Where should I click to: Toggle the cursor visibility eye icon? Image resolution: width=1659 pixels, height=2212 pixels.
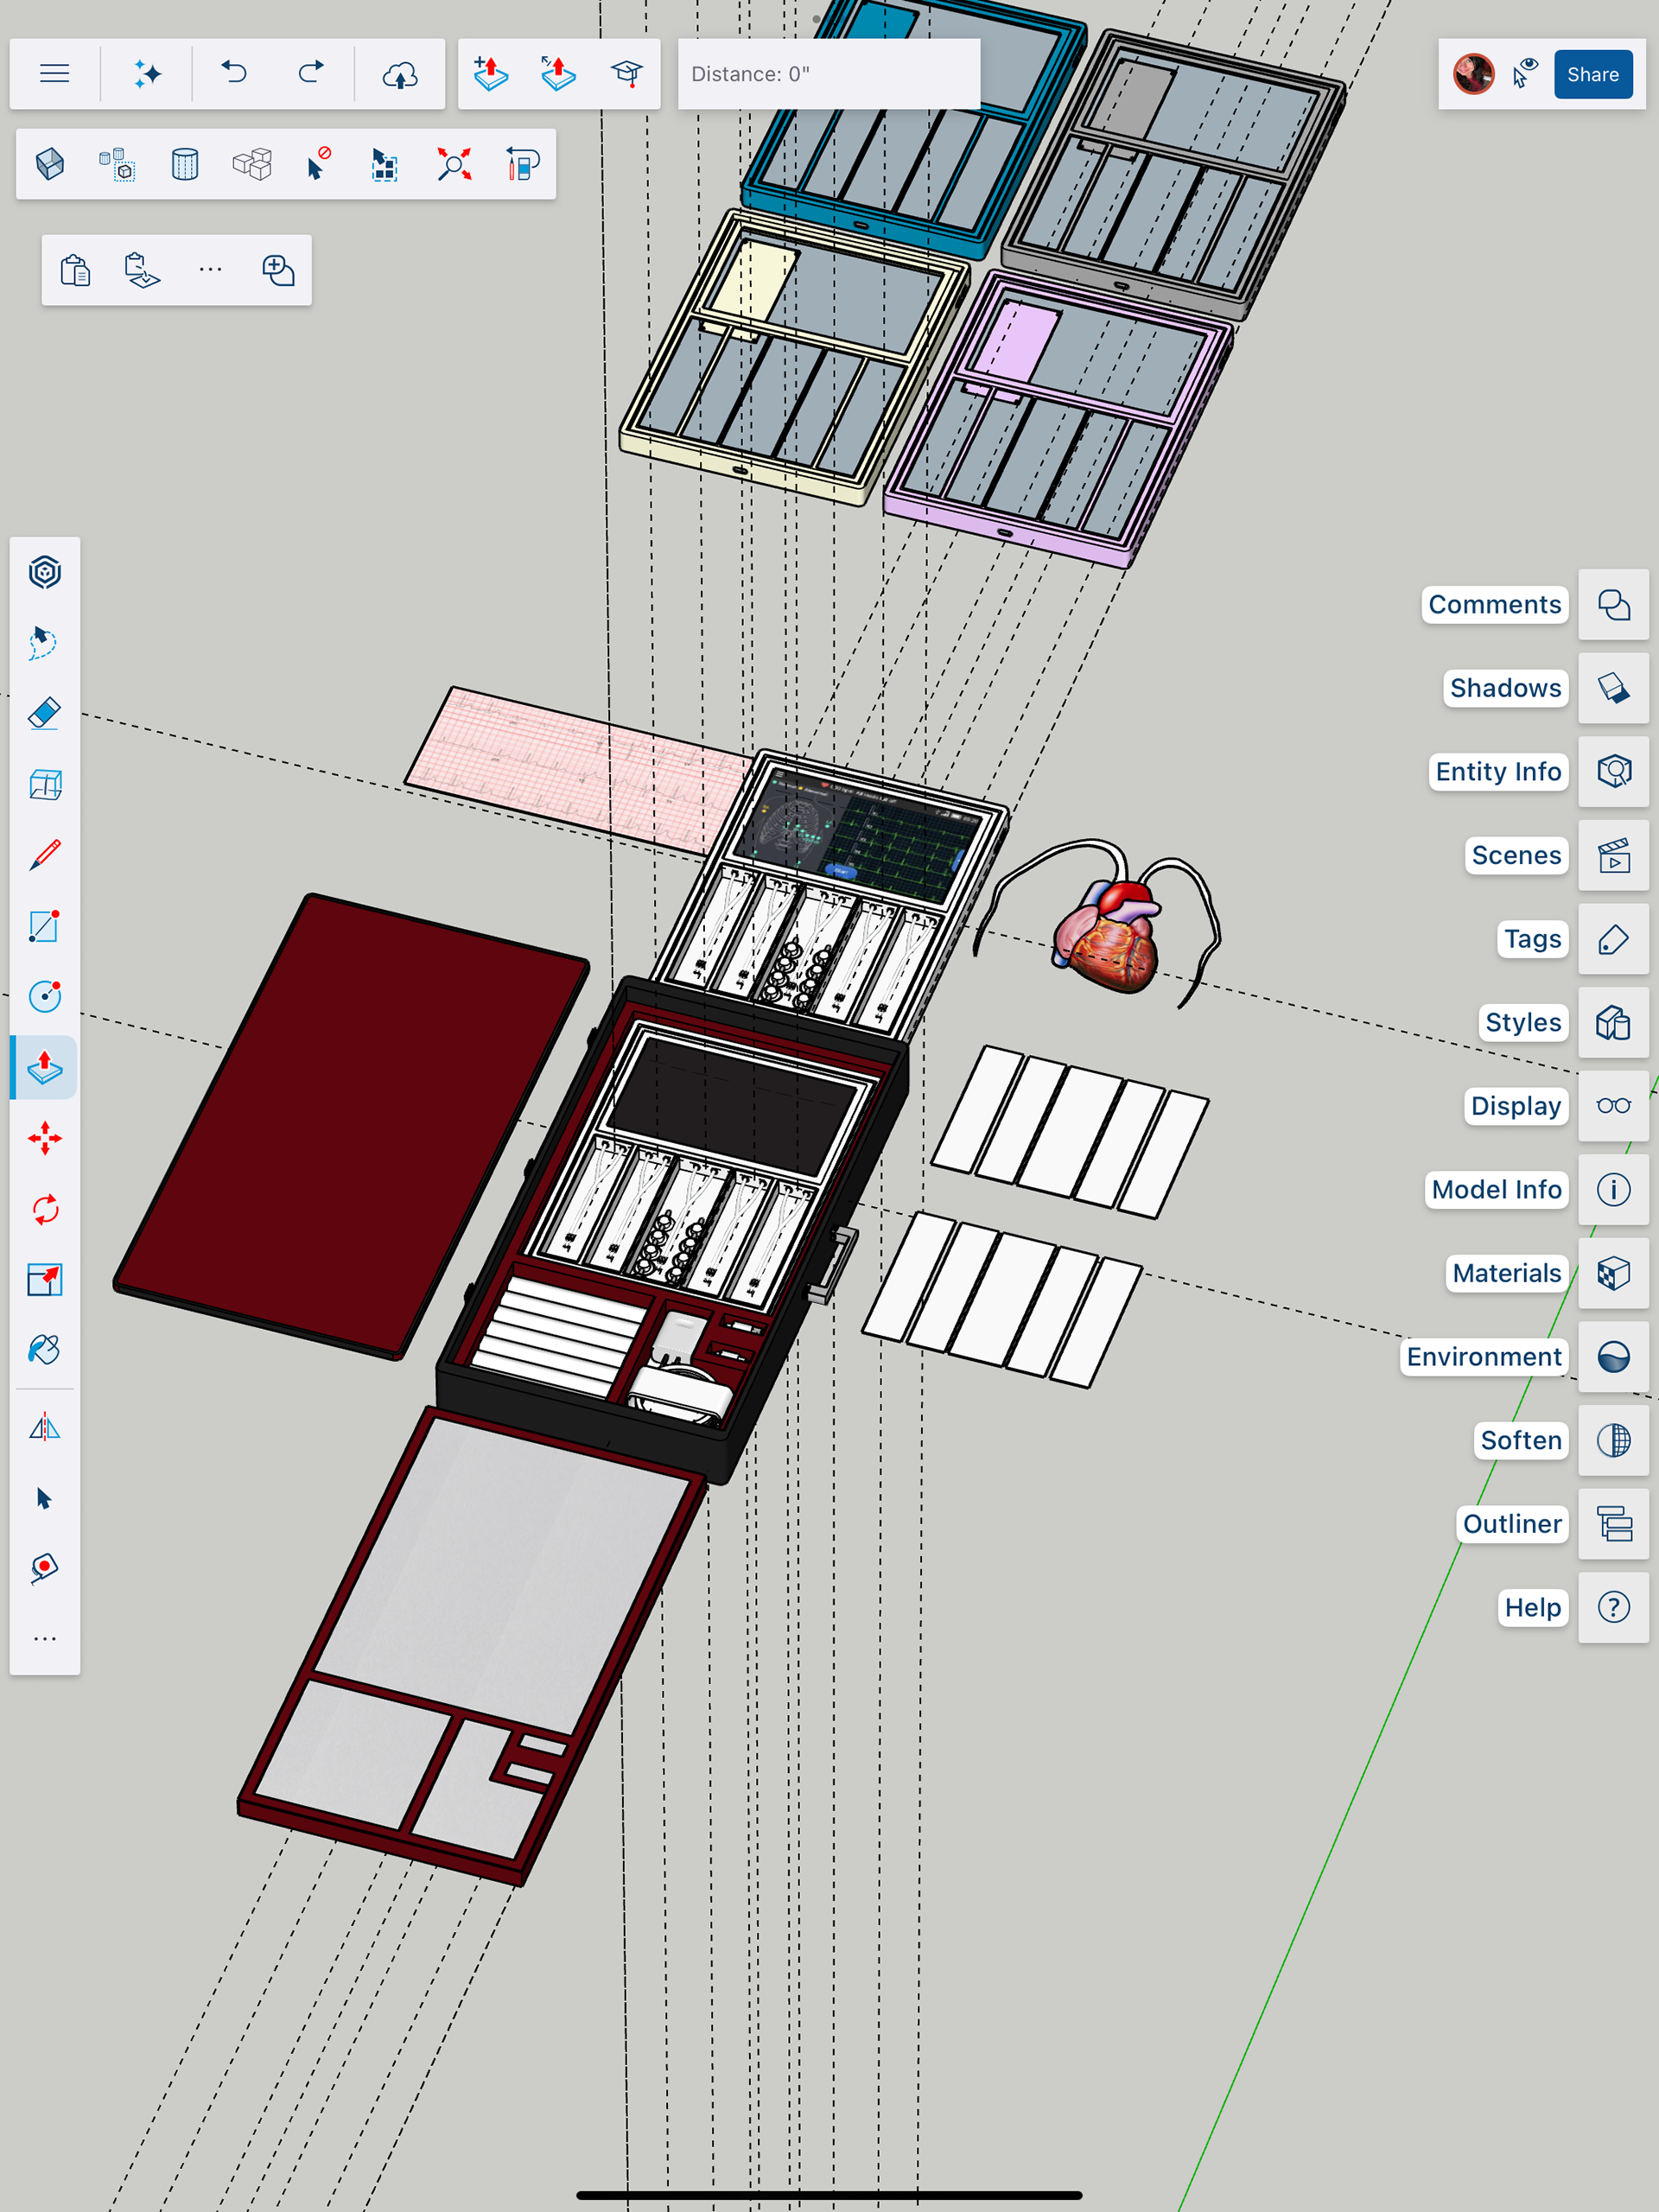pyautogui.click(x=1525, y=74)
